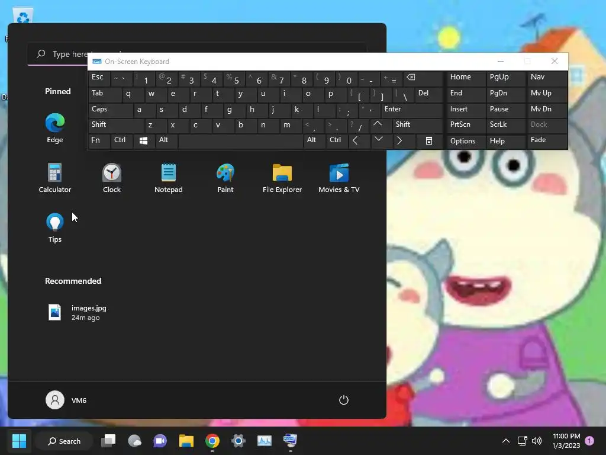Open Task View from taskbar

108,441
